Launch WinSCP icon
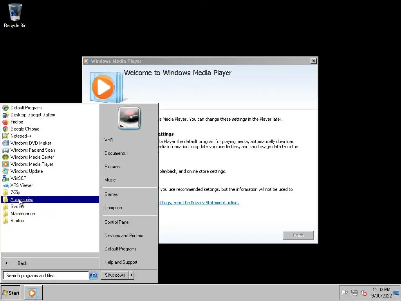 pyautogui.click(x=5, y=178)
